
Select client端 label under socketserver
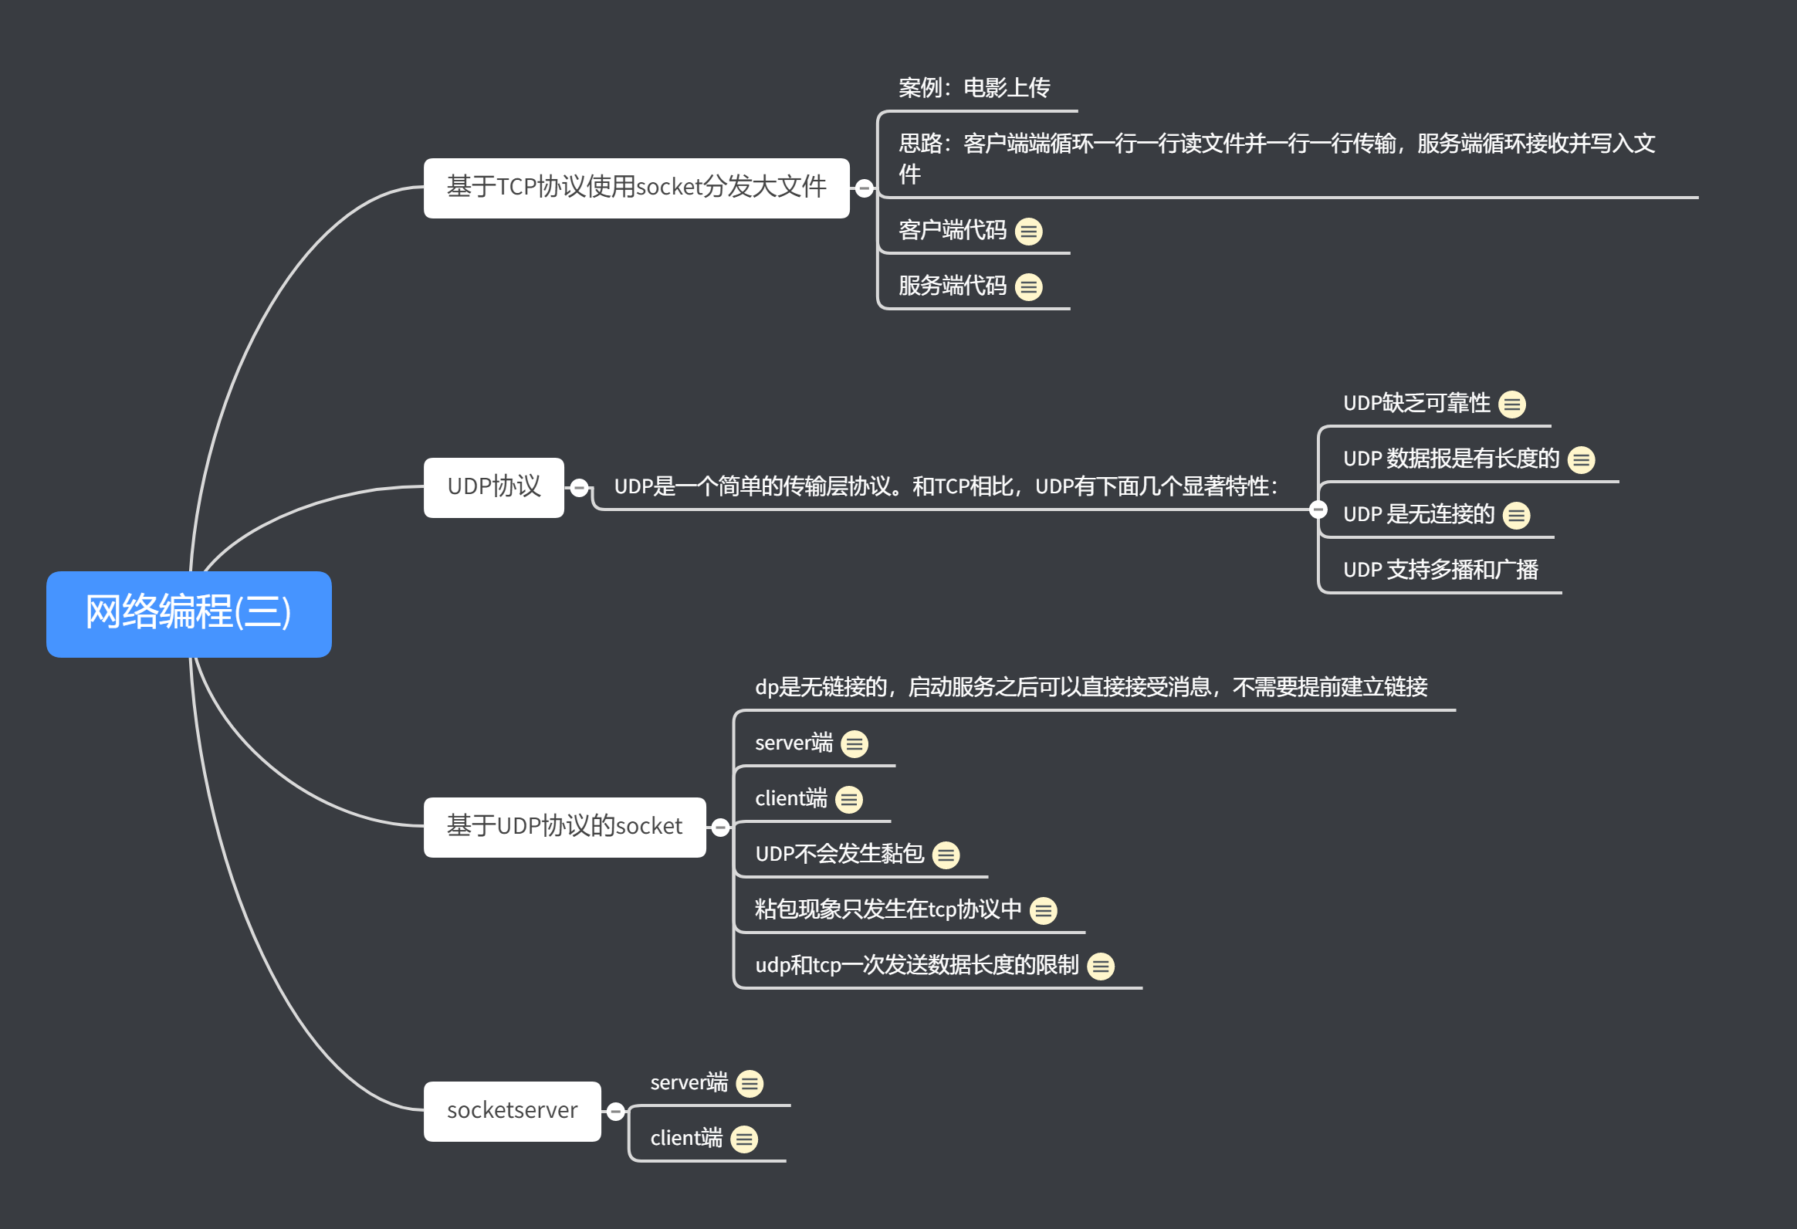click(686, 1139)
